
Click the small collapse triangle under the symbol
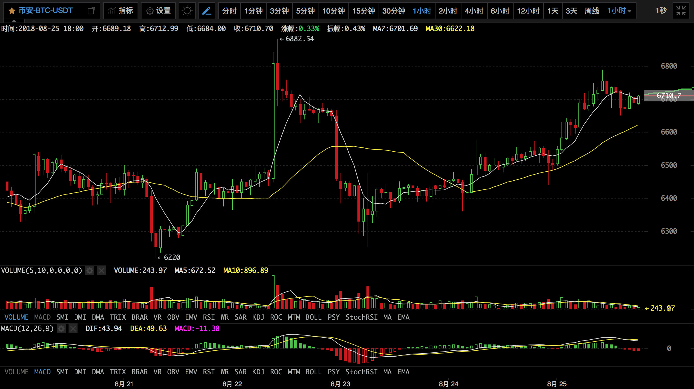tap(14, 21)
